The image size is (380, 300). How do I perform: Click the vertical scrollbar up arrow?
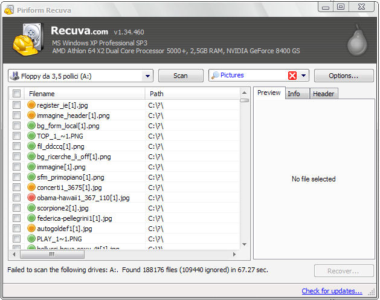[x=244, y=93]
